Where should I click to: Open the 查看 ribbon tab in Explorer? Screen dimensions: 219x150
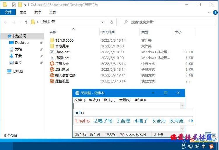(53, 12)
